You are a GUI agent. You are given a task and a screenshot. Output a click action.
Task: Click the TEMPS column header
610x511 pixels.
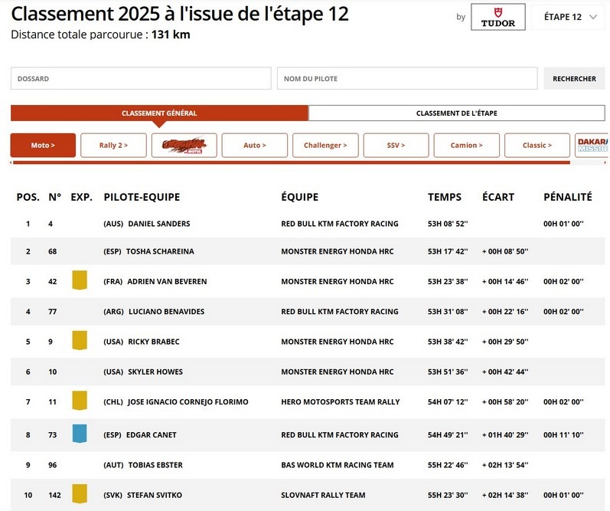point(445,197)
